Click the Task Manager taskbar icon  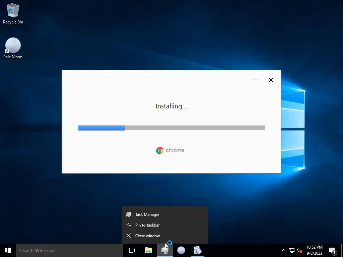point(165,250)
